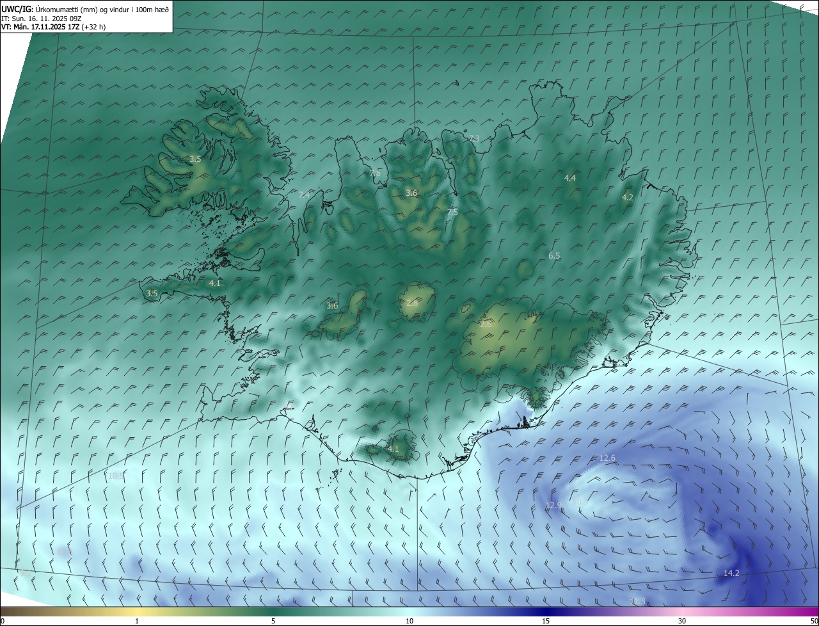The image size is (819, 626).
Task: Select the 4.2 value label on the map
Action: [x=628, y=197]
